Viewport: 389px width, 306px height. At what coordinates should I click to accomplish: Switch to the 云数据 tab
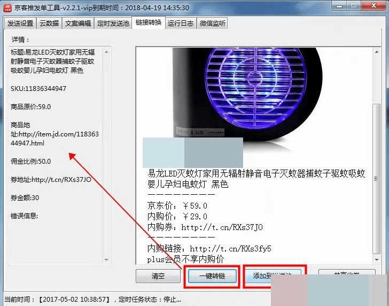49,24
